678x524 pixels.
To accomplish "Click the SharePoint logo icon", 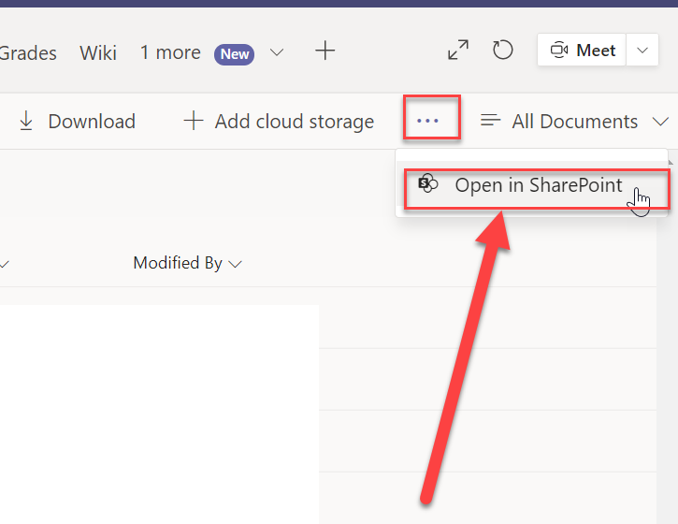I will pyautogui.click(x=428, y=183).
